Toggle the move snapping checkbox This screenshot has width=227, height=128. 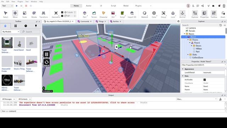click(62, 12)
